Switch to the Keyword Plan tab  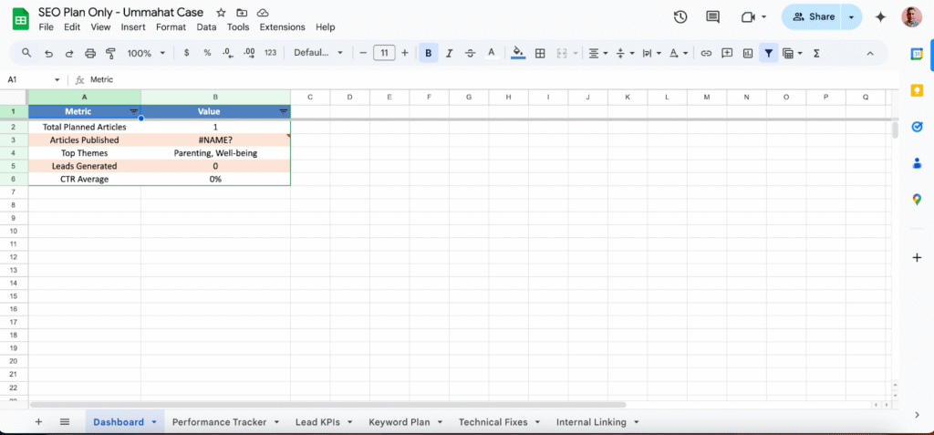click(400, 422)
